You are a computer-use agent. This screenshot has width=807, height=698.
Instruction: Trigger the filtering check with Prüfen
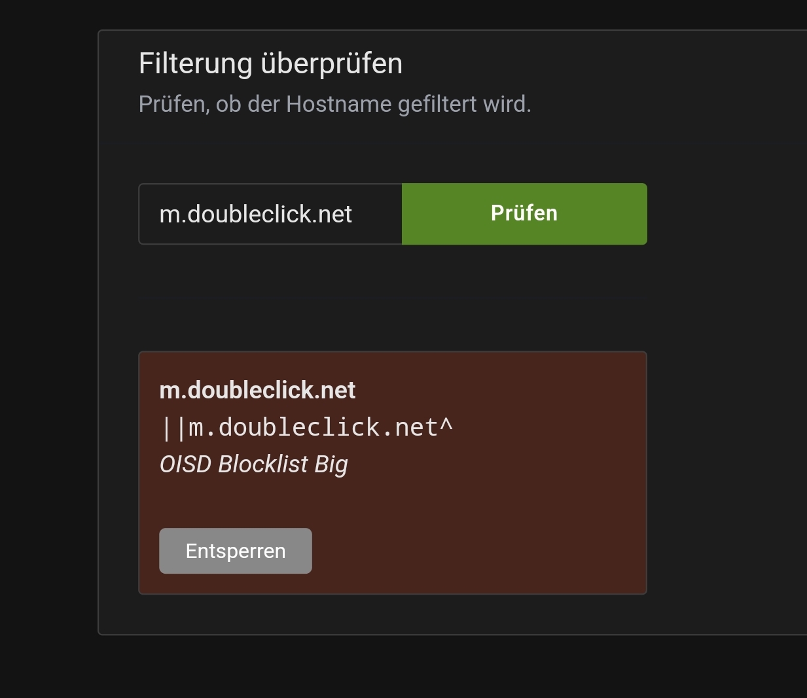click(x=523, y=213)
